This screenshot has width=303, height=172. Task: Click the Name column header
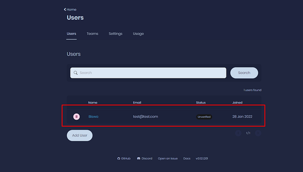coord(93,103)
